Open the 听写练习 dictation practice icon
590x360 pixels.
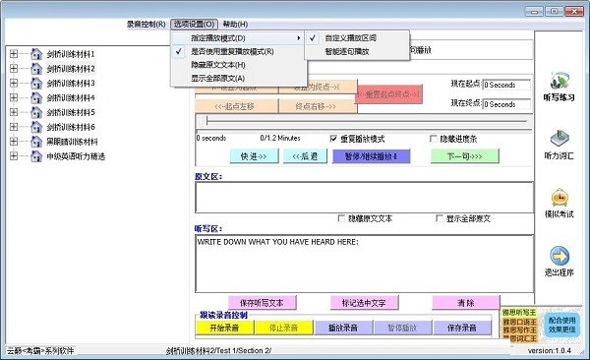tap(559, 81)
